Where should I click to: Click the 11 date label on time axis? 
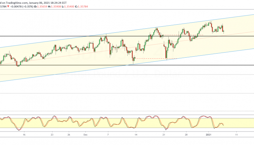(x=236, y=135)
